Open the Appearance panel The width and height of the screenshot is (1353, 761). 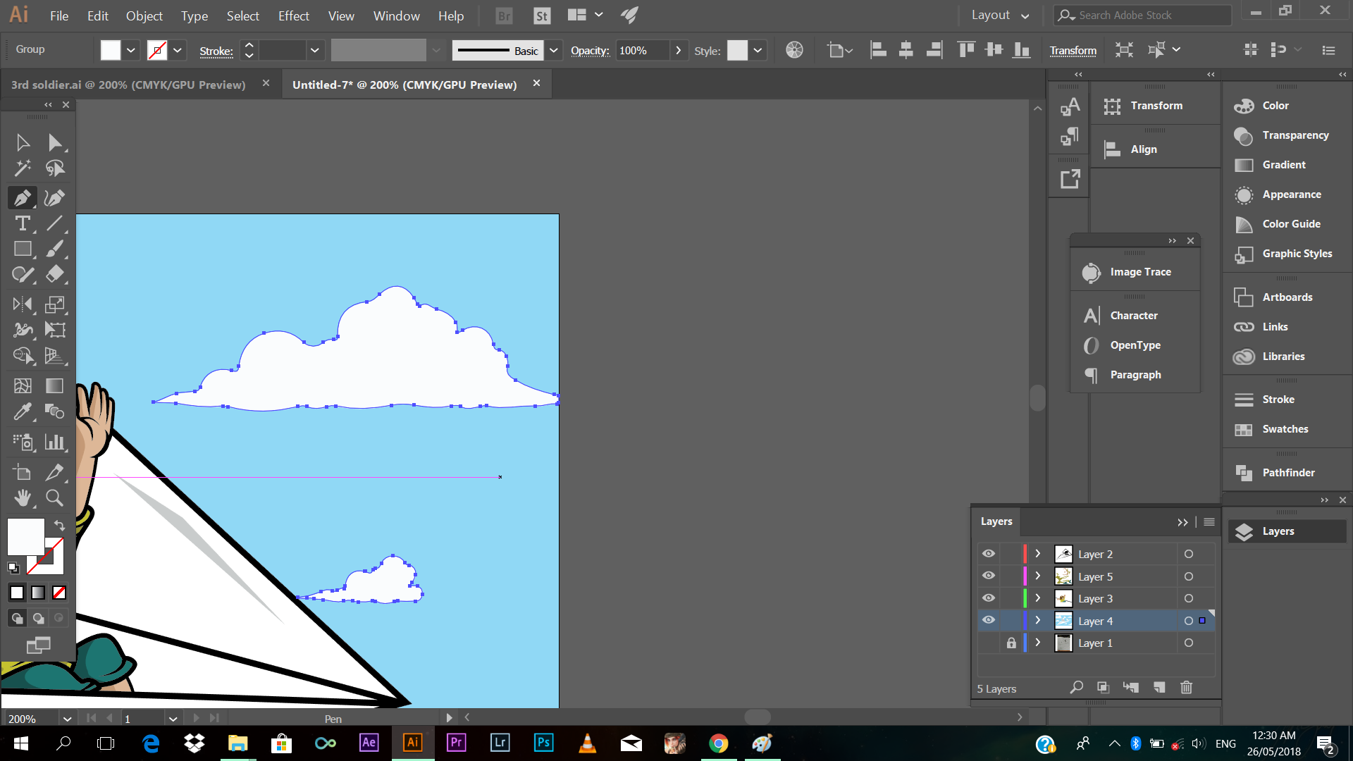click(1292, 194)
